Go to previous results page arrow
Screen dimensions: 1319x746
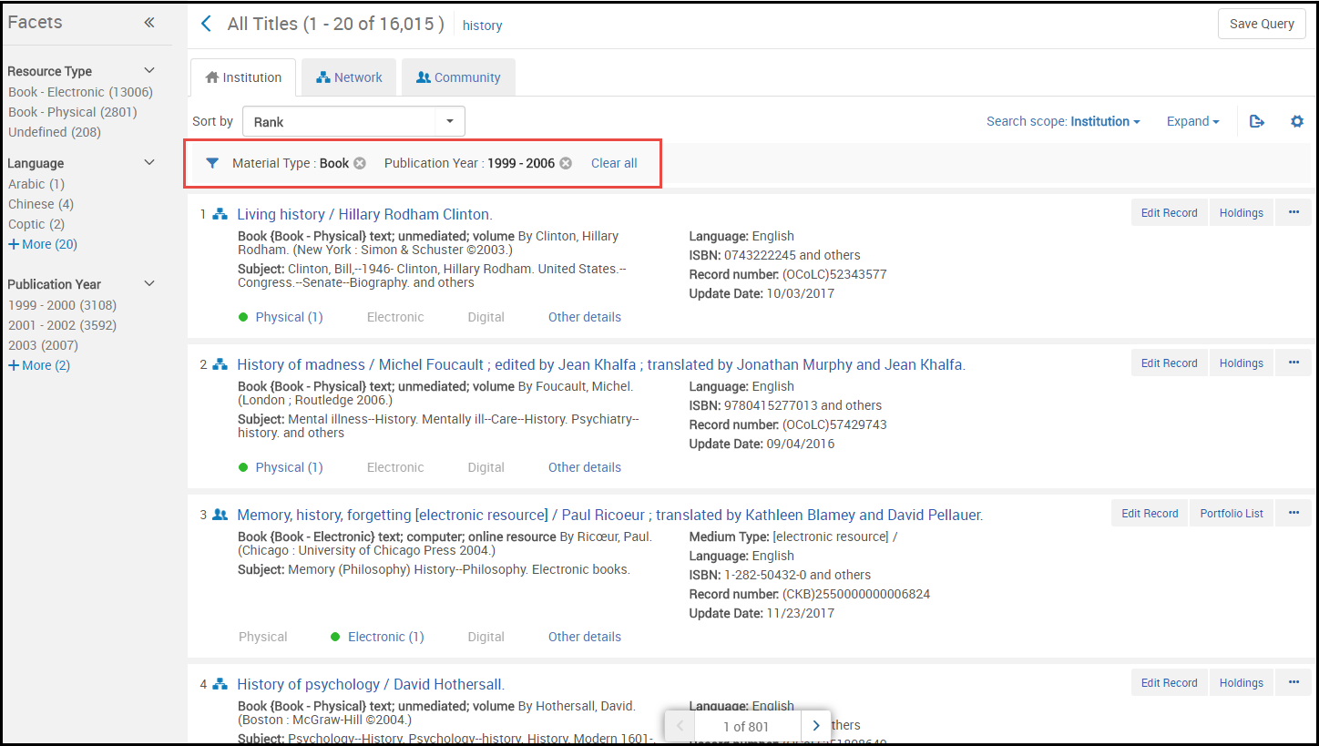pos(680,726)
